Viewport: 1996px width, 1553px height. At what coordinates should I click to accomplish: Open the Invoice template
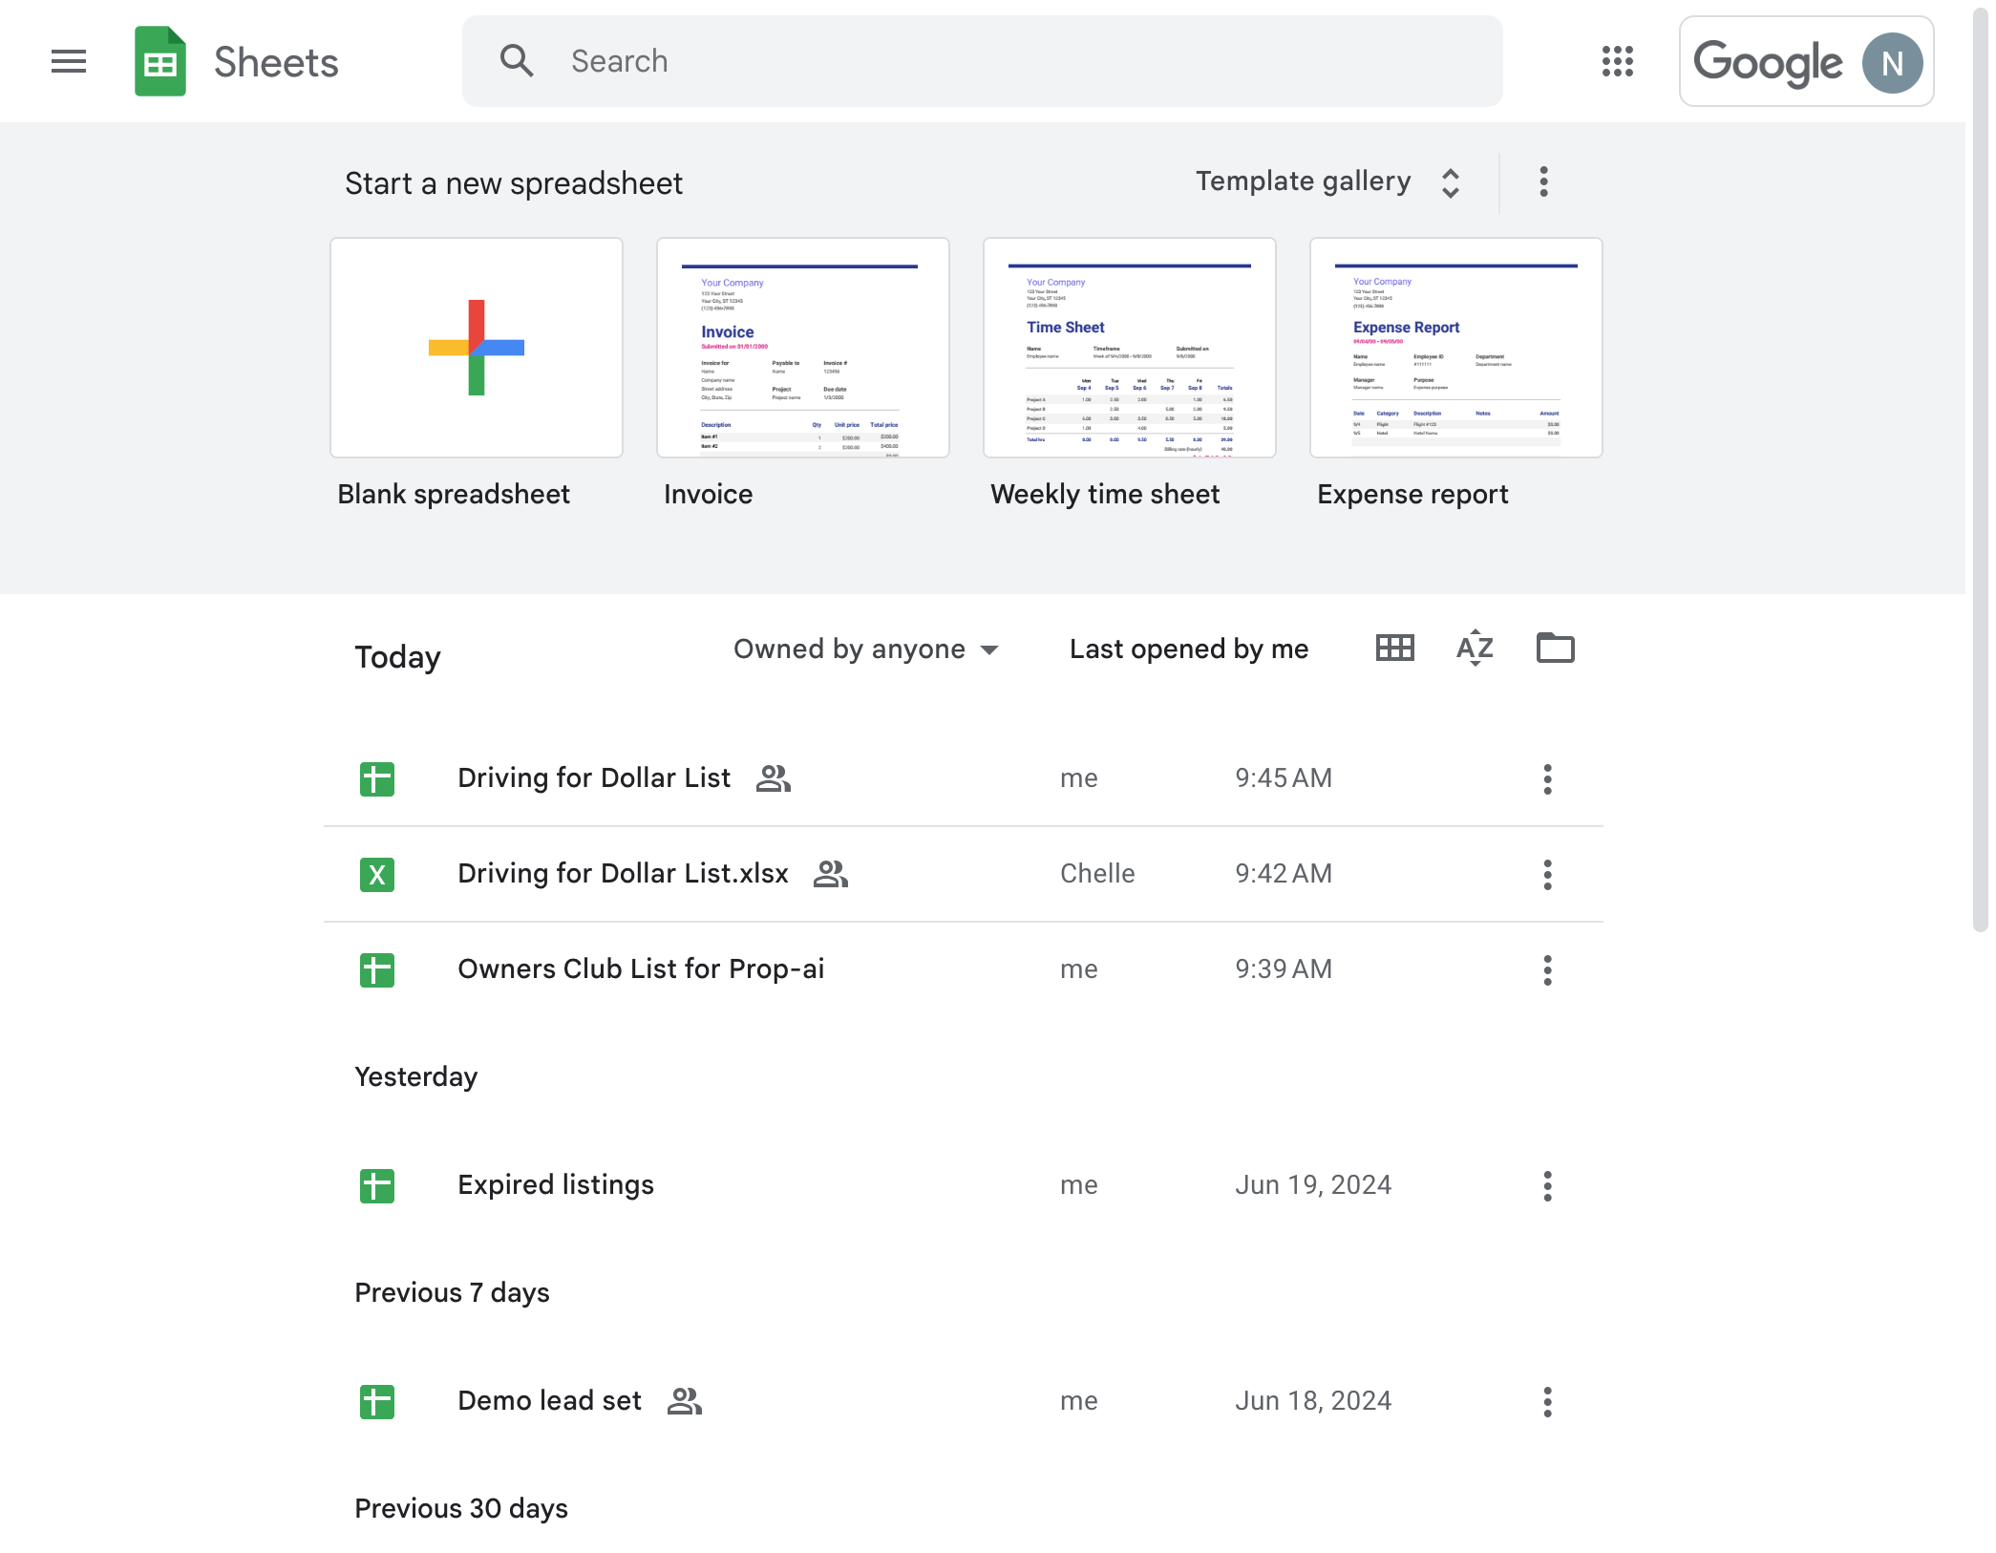coord(803,348)
